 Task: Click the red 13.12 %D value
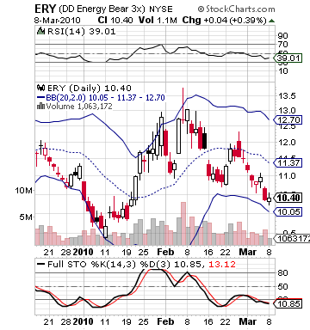(222, 264)
